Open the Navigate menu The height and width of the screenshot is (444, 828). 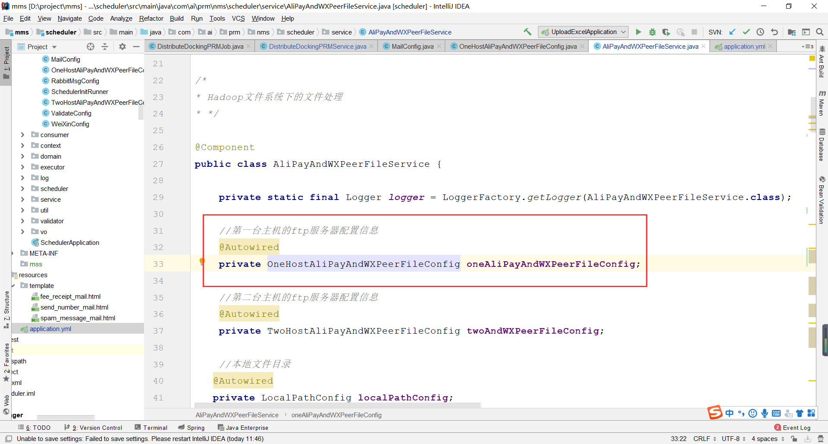[69, 19]
